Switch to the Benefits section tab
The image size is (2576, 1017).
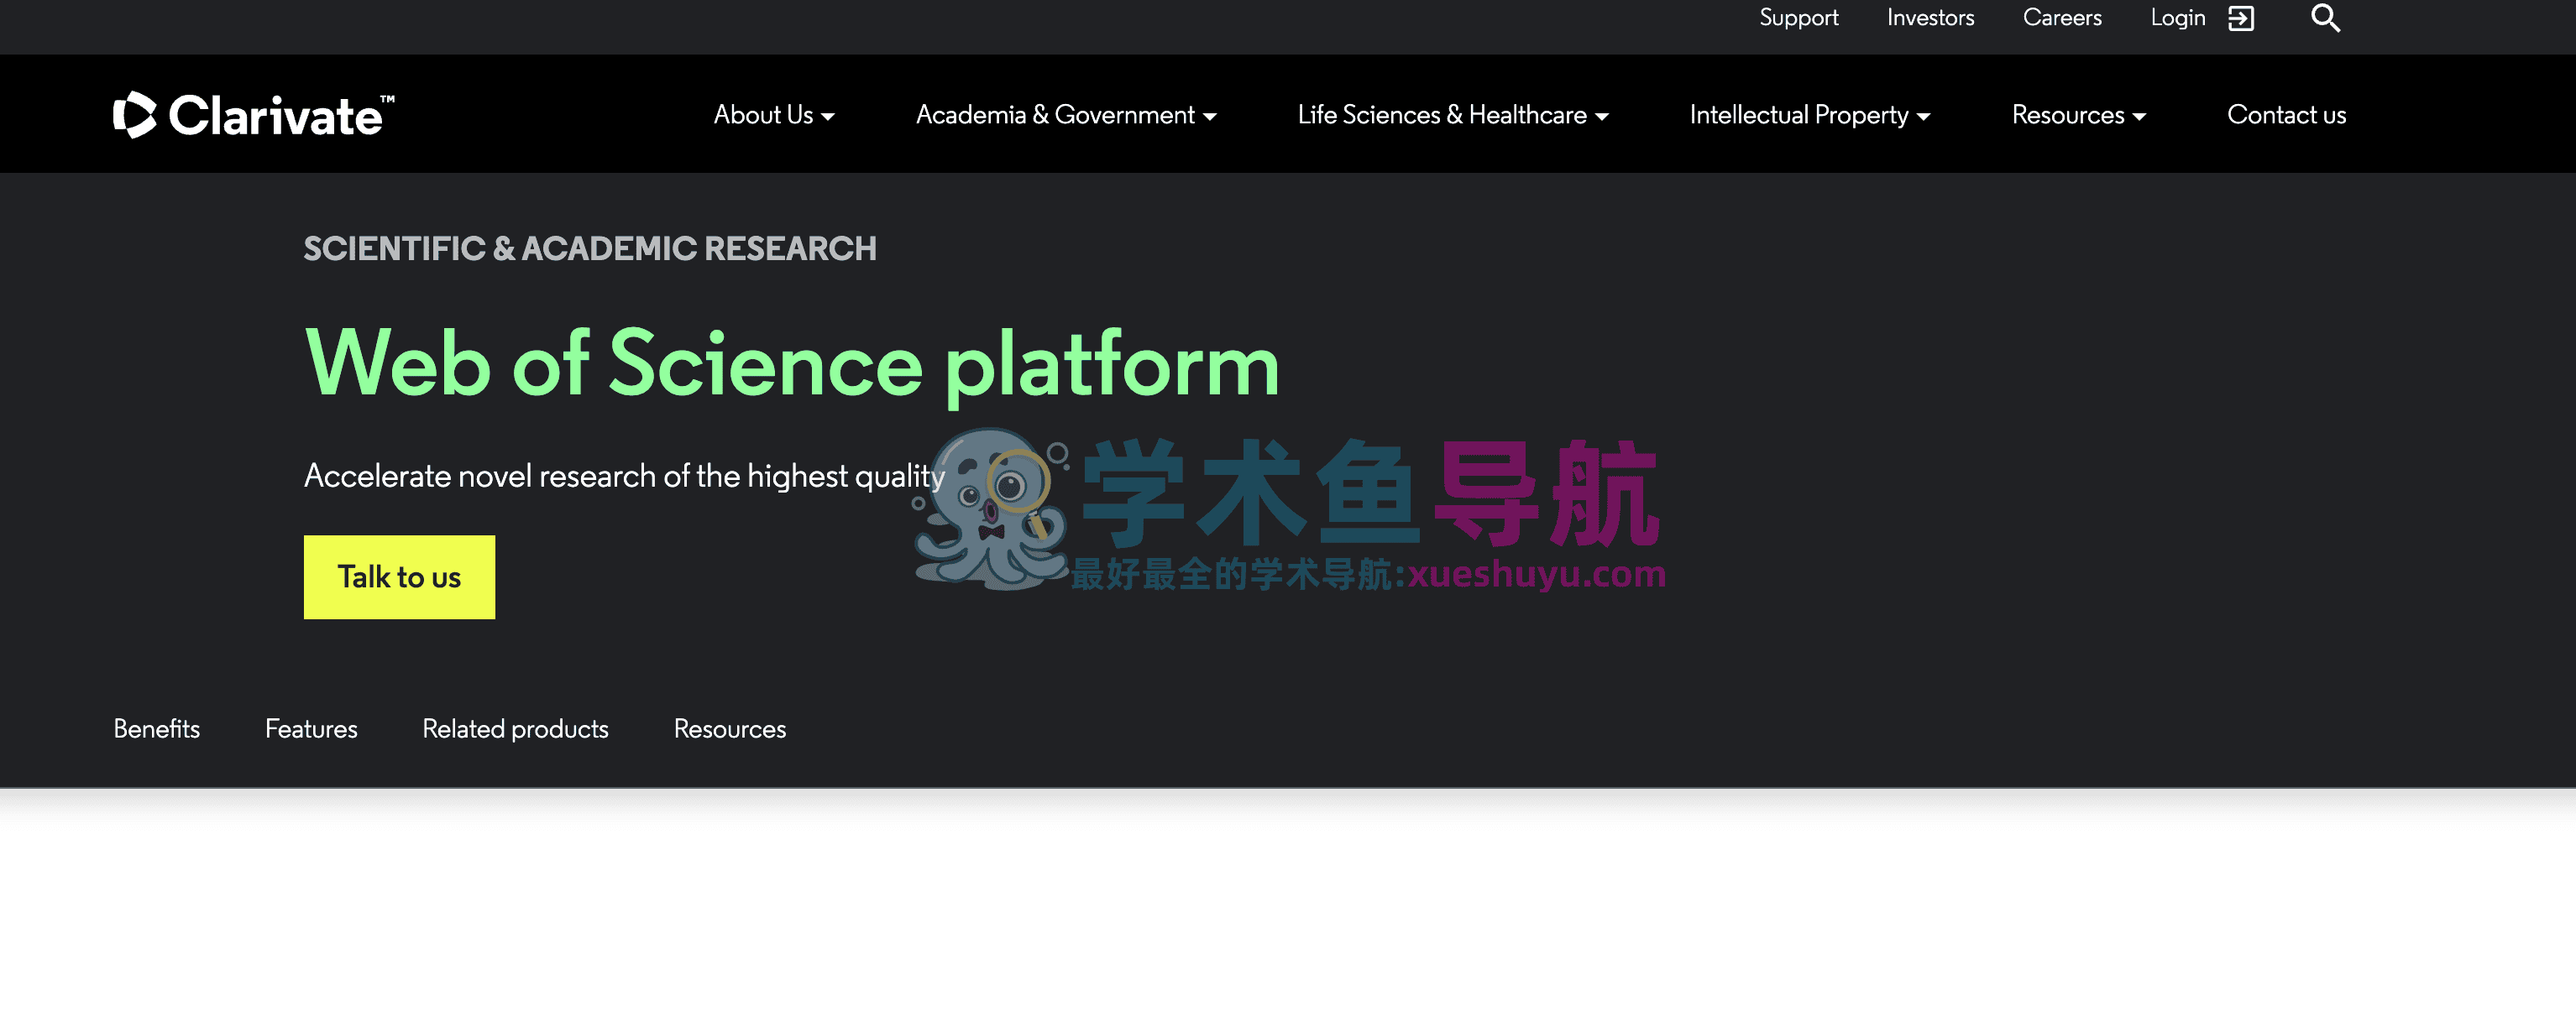click(157, 729)
